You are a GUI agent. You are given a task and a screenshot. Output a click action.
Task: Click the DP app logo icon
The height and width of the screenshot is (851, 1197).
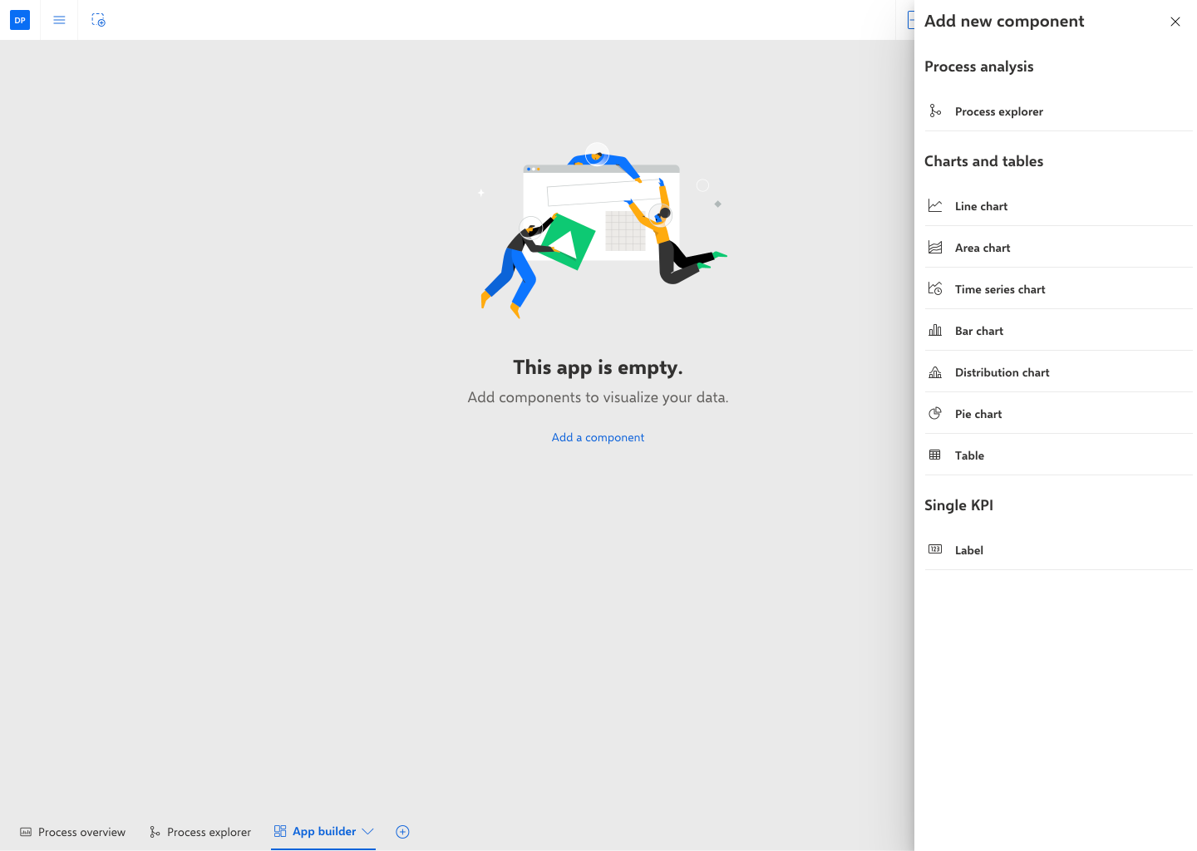point(20,20)
